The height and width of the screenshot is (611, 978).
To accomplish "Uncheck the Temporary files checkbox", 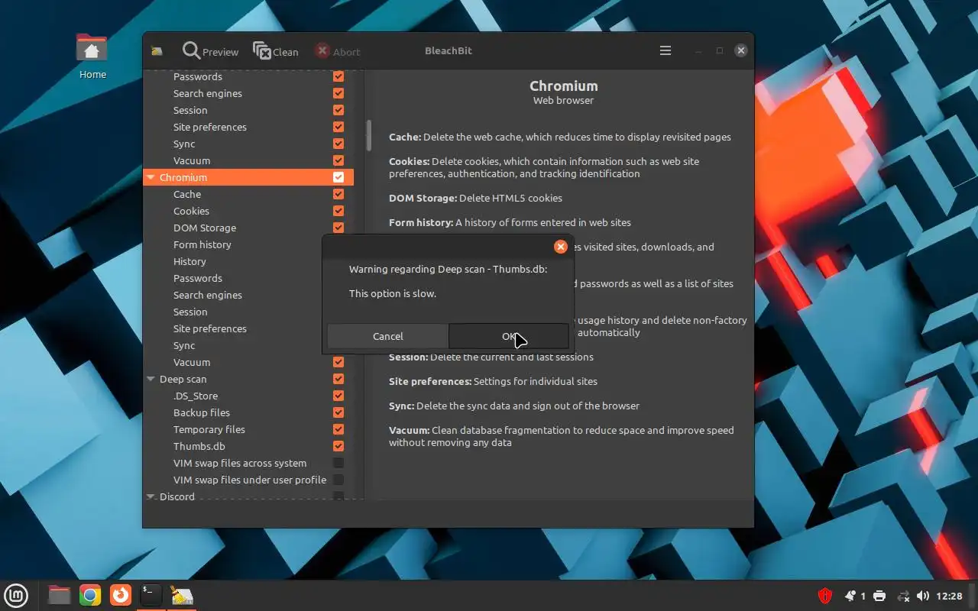I will pos(338,429).
